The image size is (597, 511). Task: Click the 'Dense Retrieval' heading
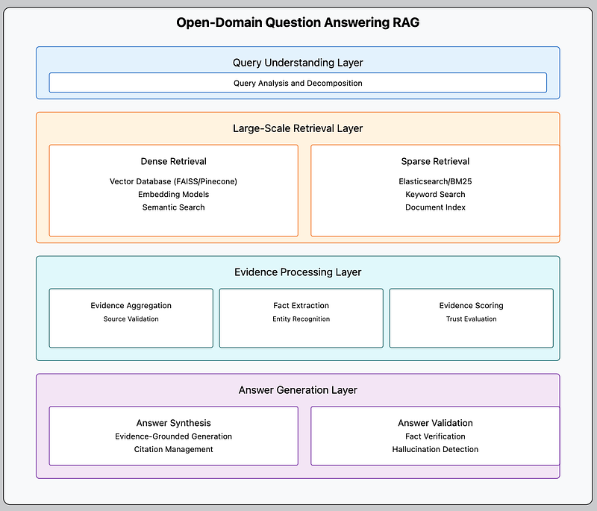tap(174, 161)
